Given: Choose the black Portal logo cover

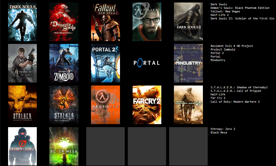Looking at the screenshot, I should pyautogui.click(x=147, y=63).
